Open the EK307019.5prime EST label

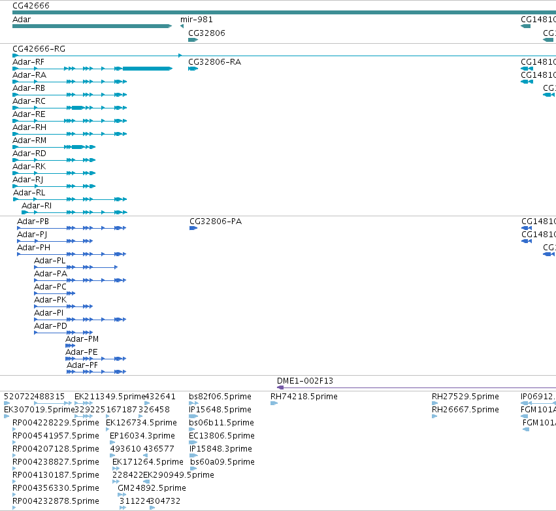[x=39, y=410]
